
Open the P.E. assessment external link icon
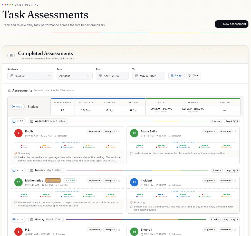(119, 230)
